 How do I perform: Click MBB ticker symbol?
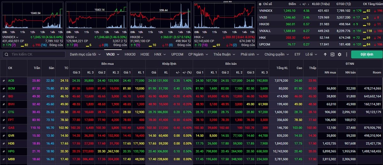coord(11,159)
